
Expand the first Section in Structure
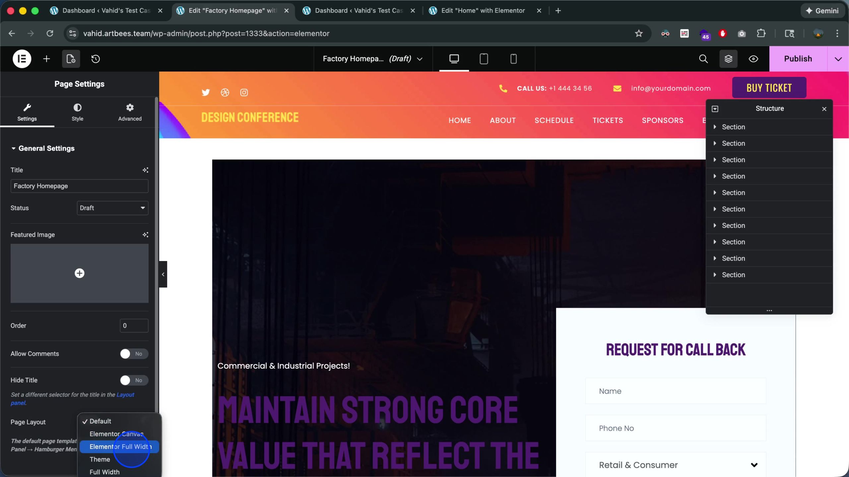[x=715, y=127]
